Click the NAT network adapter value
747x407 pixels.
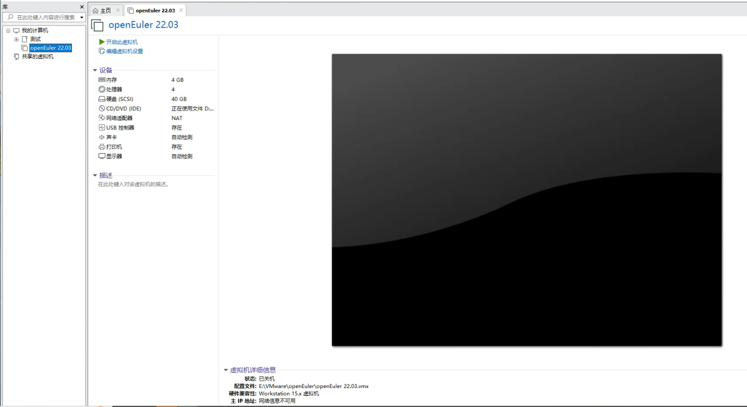click(x=177, y=118)
